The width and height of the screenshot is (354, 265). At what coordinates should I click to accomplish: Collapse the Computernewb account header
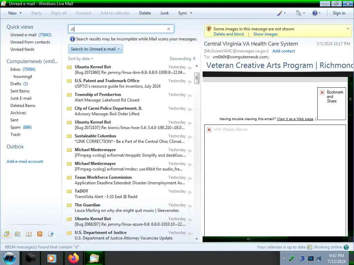(32, 61)
